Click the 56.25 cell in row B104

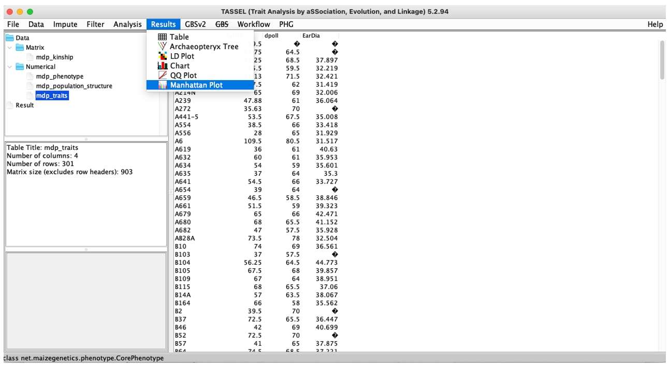coord(253,263)
